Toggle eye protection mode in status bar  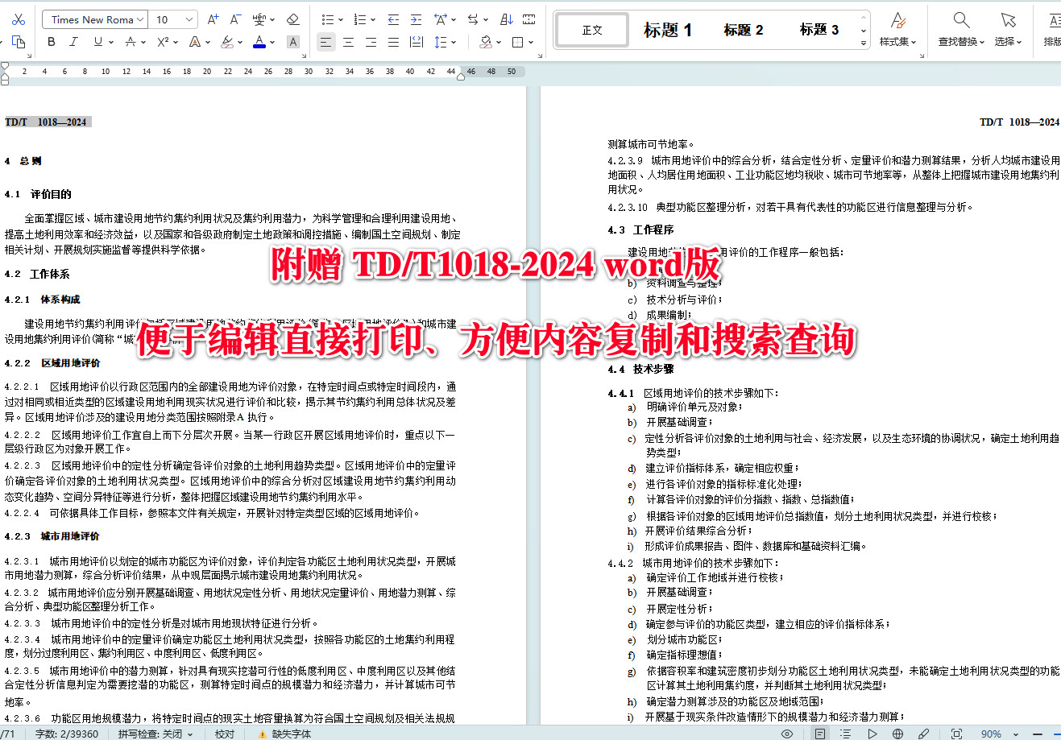(x=787, y=734)
